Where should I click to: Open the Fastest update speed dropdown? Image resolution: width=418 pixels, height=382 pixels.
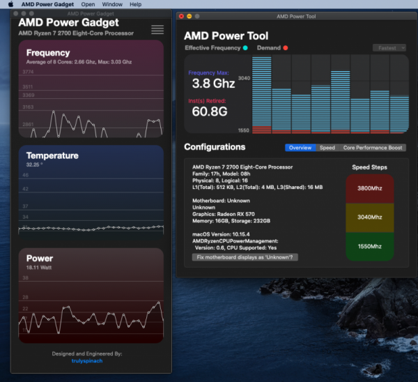[389, 48]
